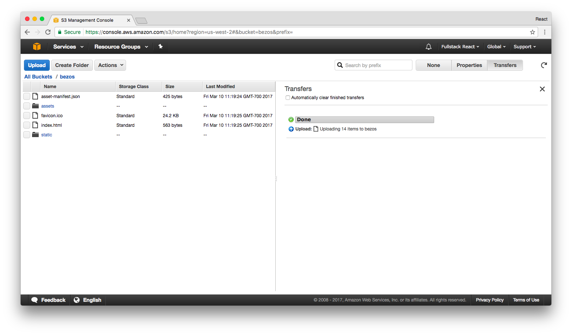Close the S3 Management Console tab
Viewport: 572px width, 335px height.
point(129,20)
